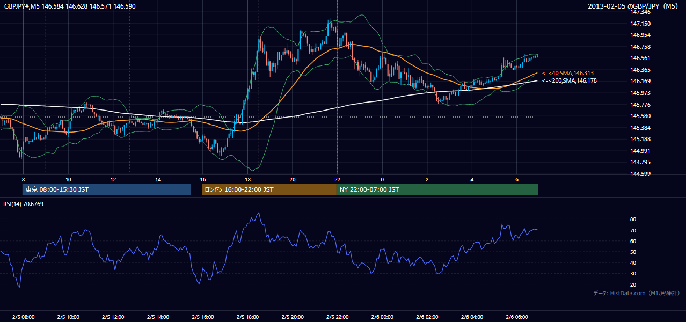This screenshot has width=686, height=322.
Task: Click hour label 8 under price chart
Action: point(23,179)
